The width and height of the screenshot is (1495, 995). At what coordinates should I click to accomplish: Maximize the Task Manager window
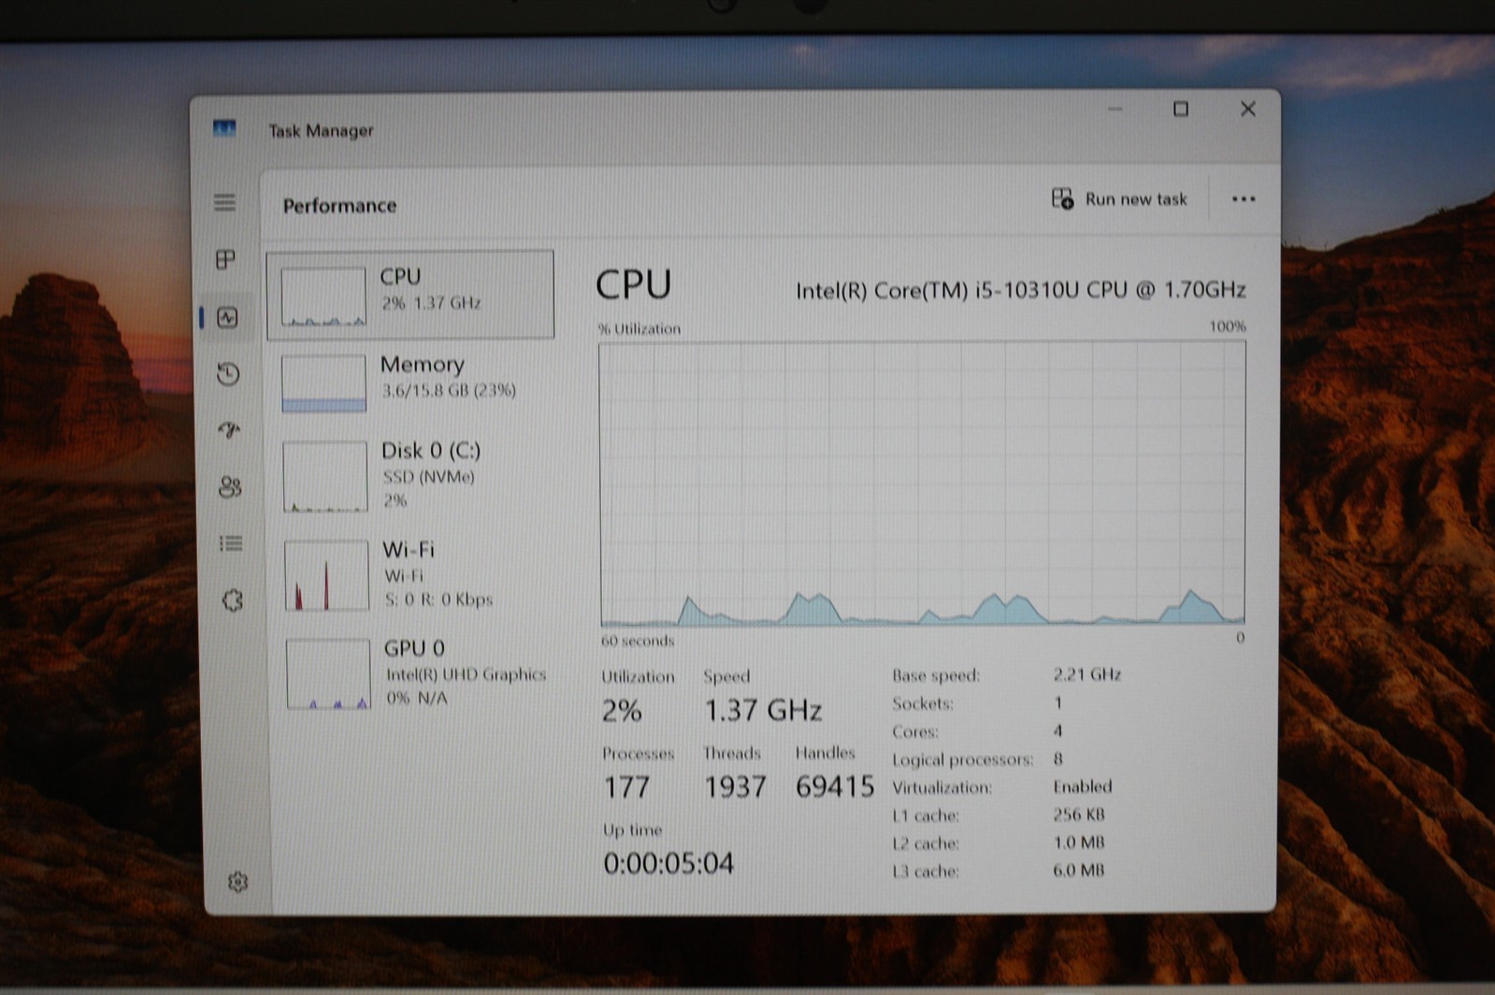(x=1181, y=109)
